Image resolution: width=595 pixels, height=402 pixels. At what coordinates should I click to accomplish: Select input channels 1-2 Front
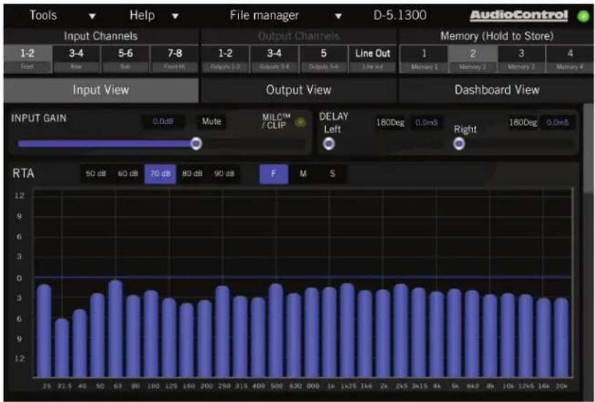(x=27, y=59)
